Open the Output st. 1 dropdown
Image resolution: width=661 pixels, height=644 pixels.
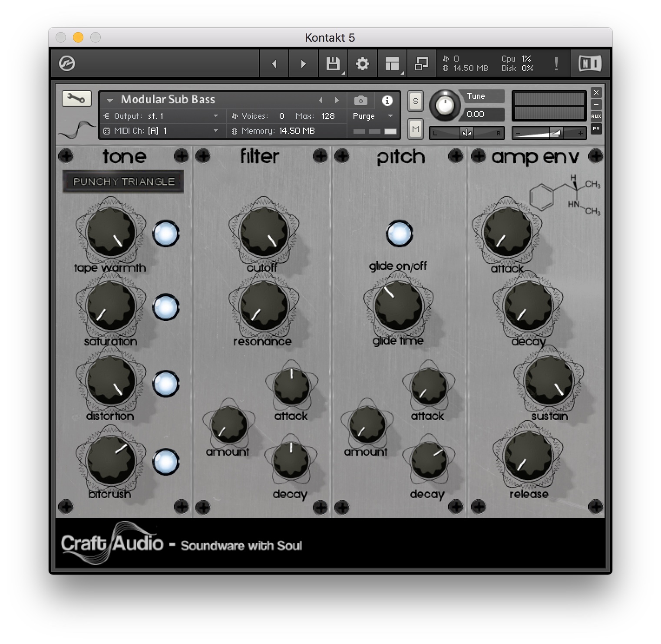[182, 116]
